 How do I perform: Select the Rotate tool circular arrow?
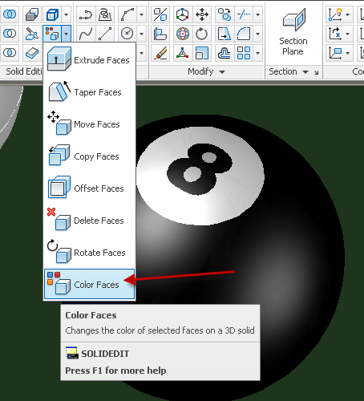pos(202,34)
